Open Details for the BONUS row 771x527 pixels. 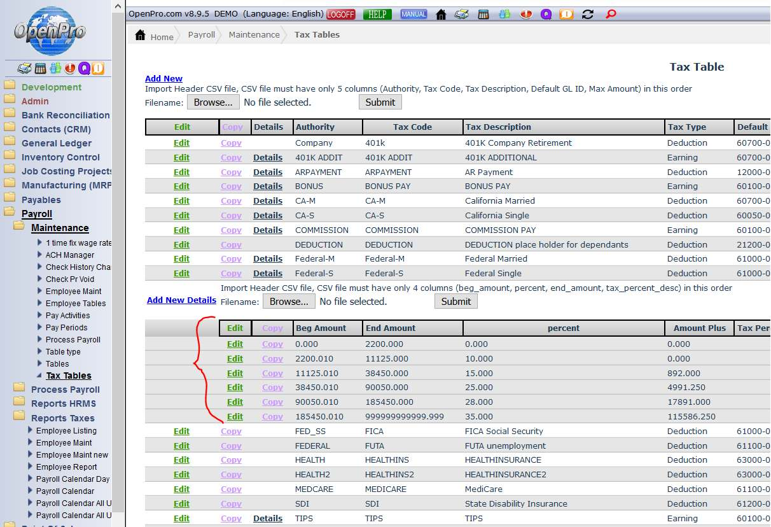[x=268, y=186]
